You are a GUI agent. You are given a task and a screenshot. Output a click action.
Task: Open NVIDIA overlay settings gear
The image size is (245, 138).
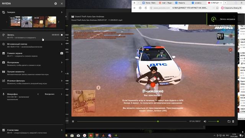(x=56, y=3)
